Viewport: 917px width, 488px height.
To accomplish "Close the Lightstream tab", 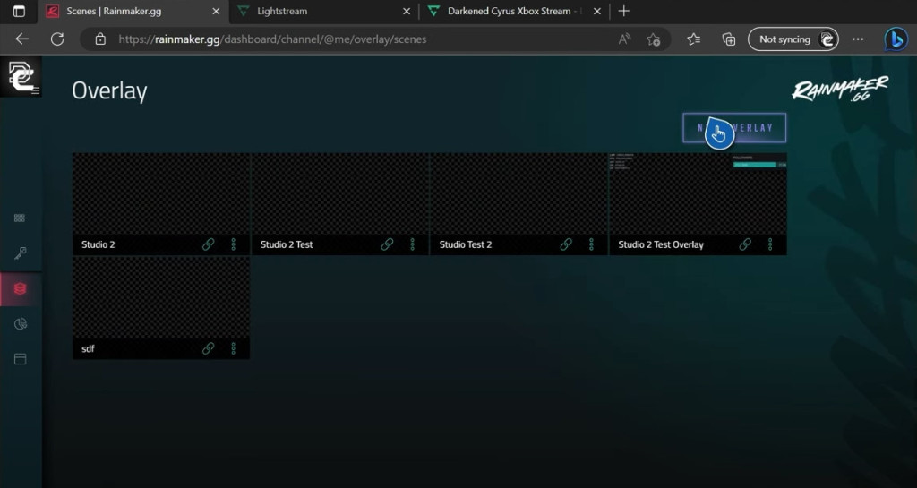I will tap(407, 11).
